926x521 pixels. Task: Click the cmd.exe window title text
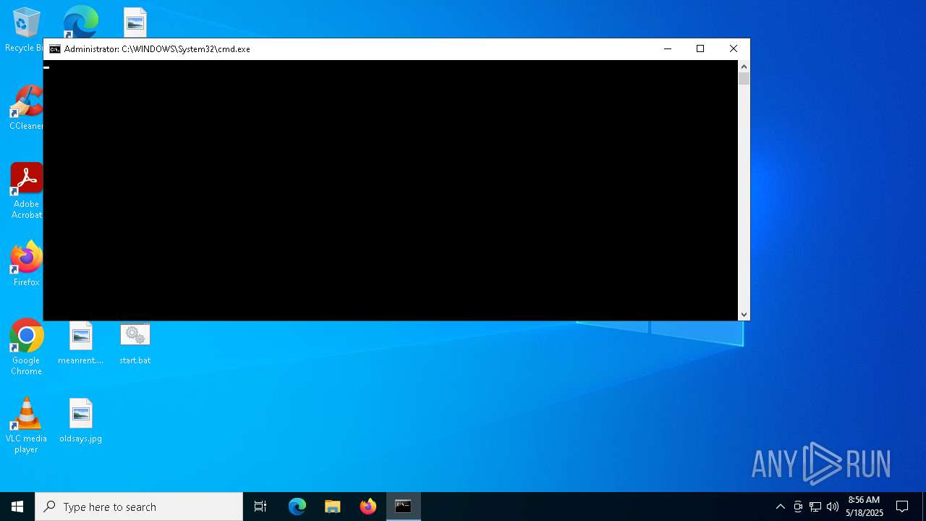coord(157,49)
